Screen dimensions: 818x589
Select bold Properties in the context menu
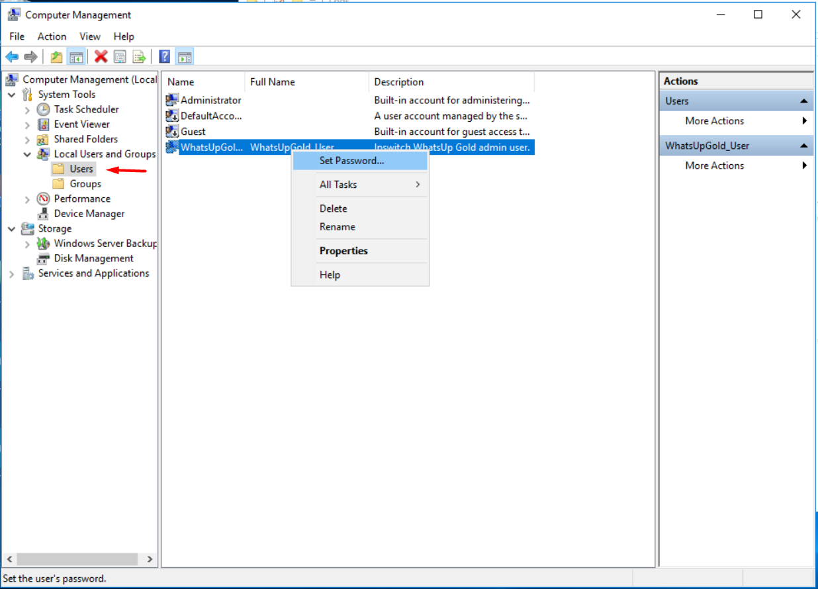pyautogui.click(x=361, y=251)
